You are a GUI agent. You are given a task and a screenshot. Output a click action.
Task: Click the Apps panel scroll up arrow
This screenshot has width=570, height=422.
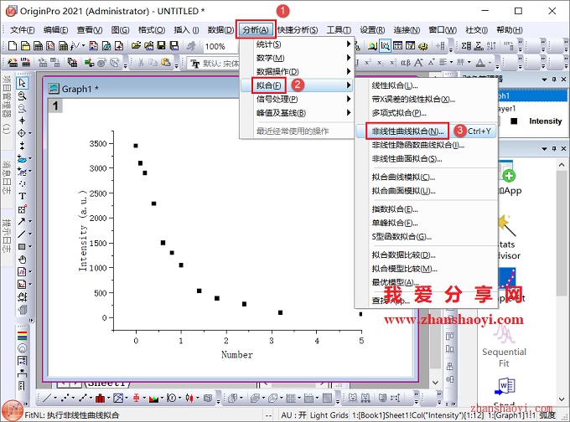pyautogui.click(x=562, y=164)
